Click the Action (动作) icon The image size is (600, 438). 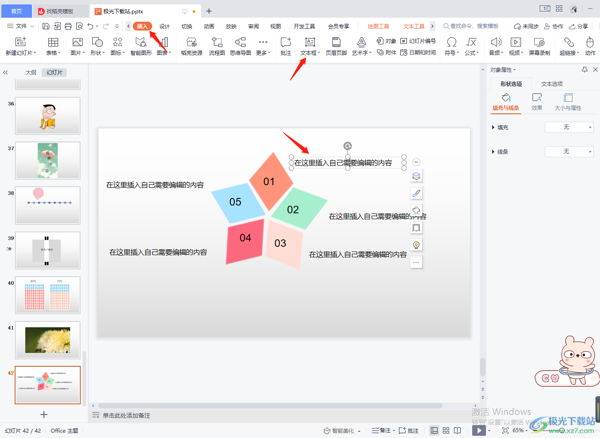point(590,42)
